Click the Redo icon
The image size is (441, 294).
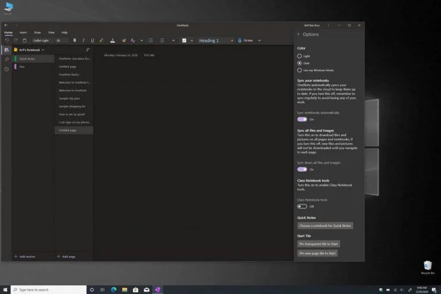(x=16, y=41)
